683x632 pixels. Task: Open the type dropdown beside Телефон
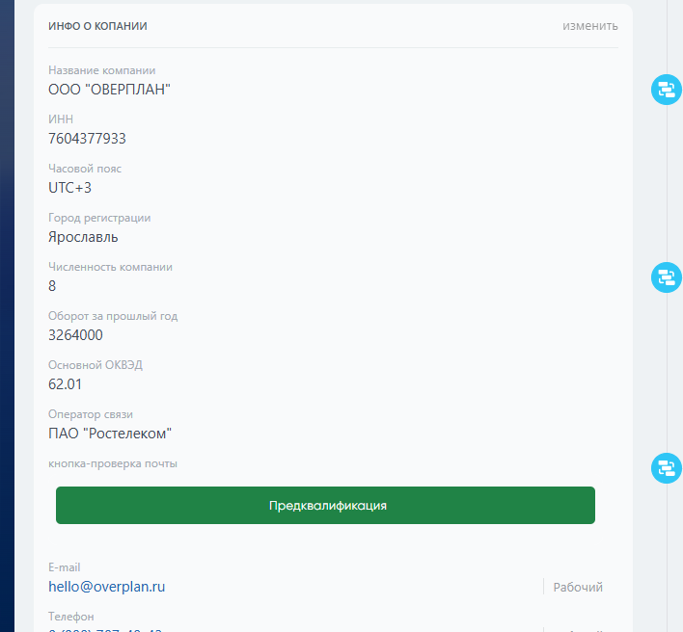pos(578,629)
